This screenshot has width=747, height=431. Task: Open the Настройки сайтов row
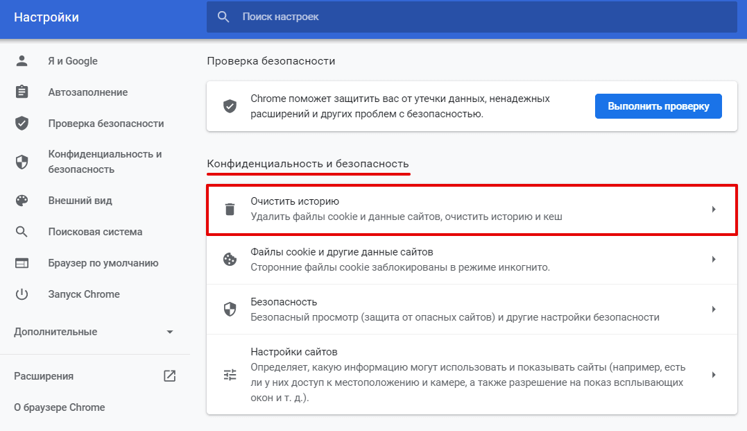472,374
